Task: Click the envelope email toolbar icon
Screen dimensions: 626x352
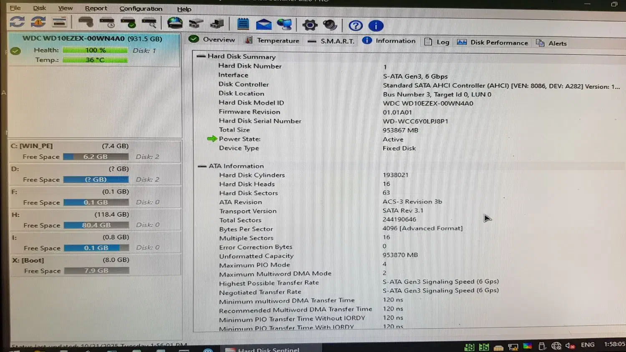Action: (264, 25)
